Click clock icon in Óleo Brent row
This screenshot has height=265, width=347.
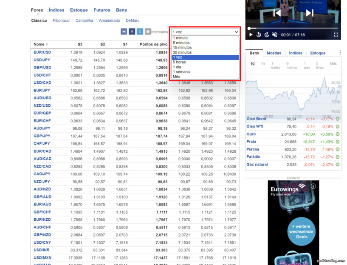tap(338, 119)
